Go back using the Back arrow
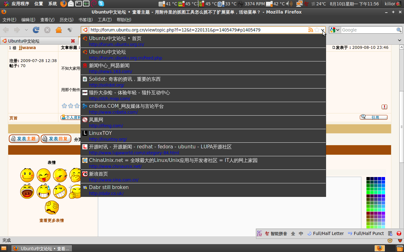 pos(6,30)
